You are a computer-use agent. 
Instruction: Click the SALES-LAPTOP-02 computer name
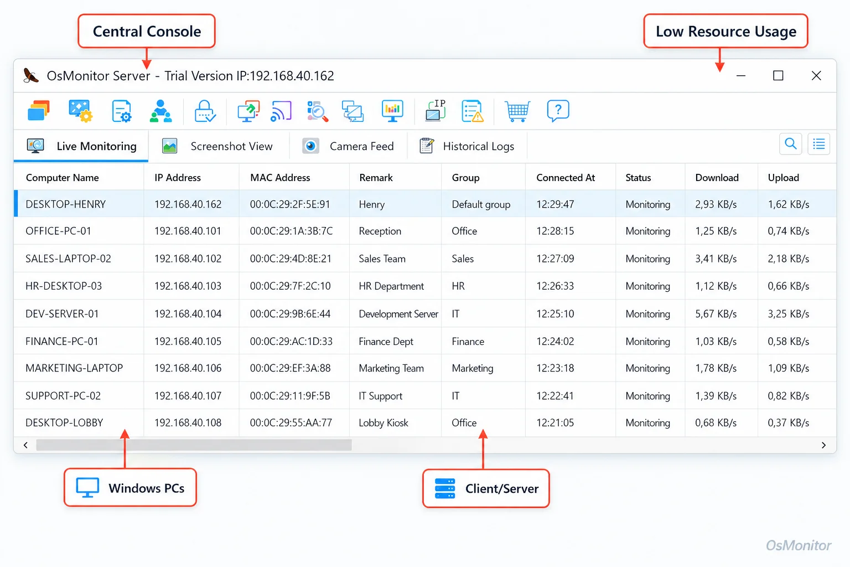(x=68, y=259)
